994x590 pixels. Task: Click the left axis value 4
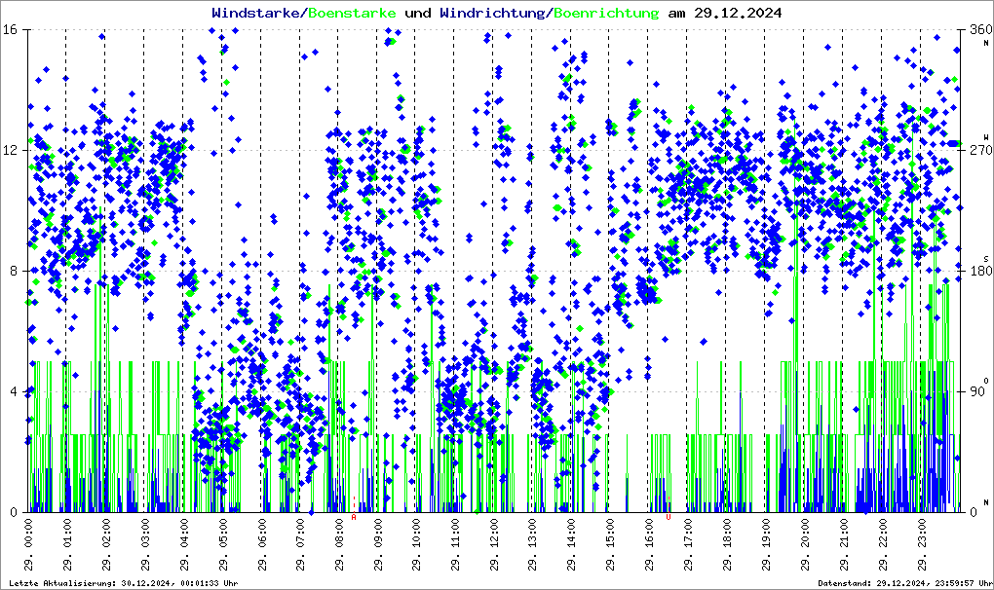click(x=14, y=391)
